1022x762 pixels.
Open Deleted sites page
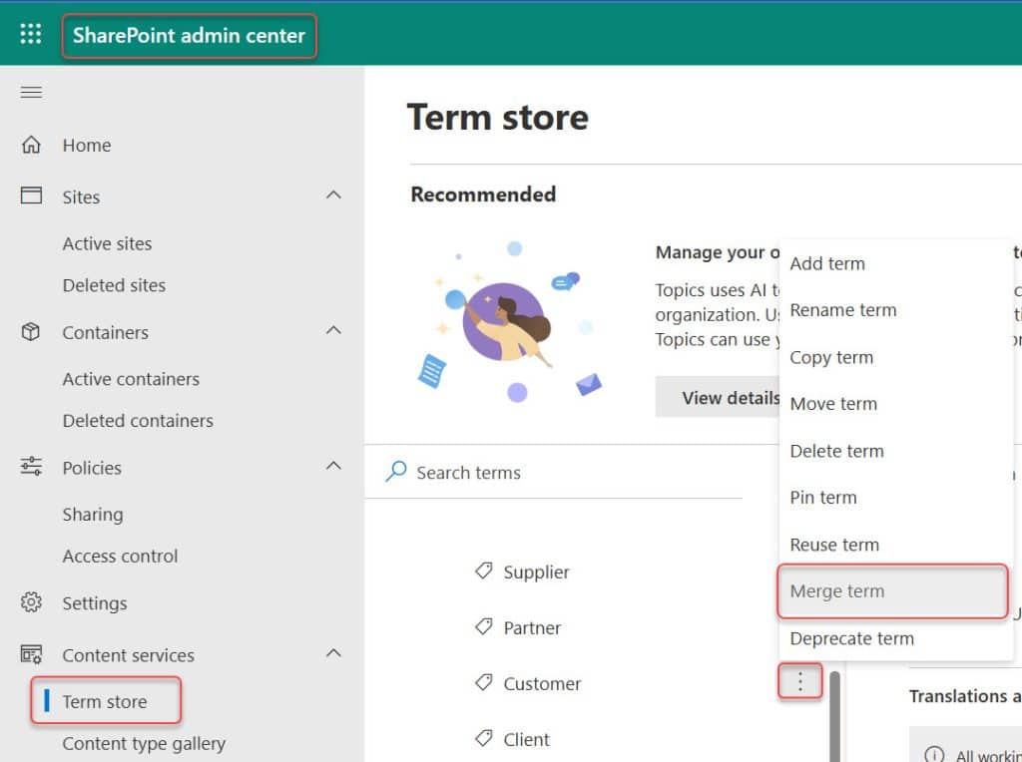[x=114, y=286]
